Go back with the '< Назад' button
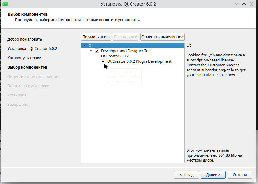This screenshot has height=184, width=258. (x=187, y=175)
